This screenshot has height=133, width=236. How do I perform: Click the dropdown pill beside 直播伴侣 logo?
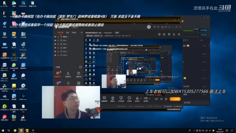click(x=75, y=27)
